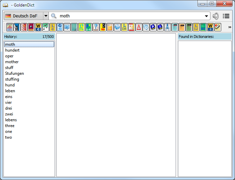
Task: Minimize the GoldenDict window
Action: 203,4
